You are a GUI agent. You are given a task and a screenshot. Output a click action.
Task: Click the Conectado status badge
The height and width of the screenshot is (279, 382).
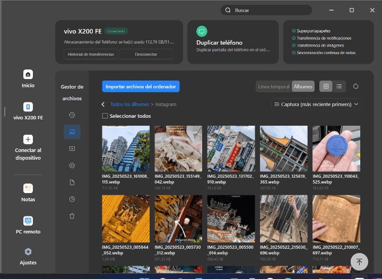[x=116, y=31]
